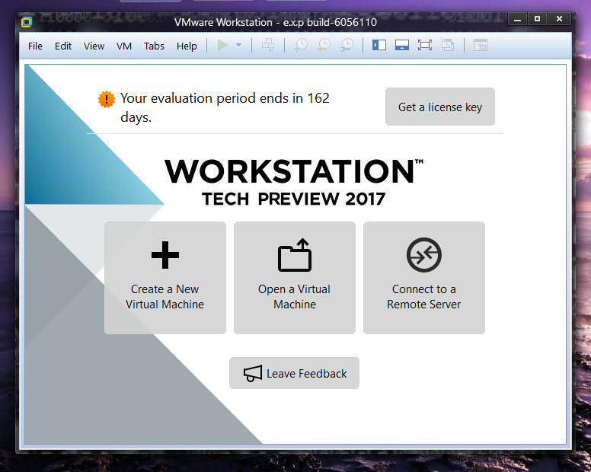Screen dimensions: 591x472
Task: Click the Unity mode toolbar icon
Action: (448, 45)
